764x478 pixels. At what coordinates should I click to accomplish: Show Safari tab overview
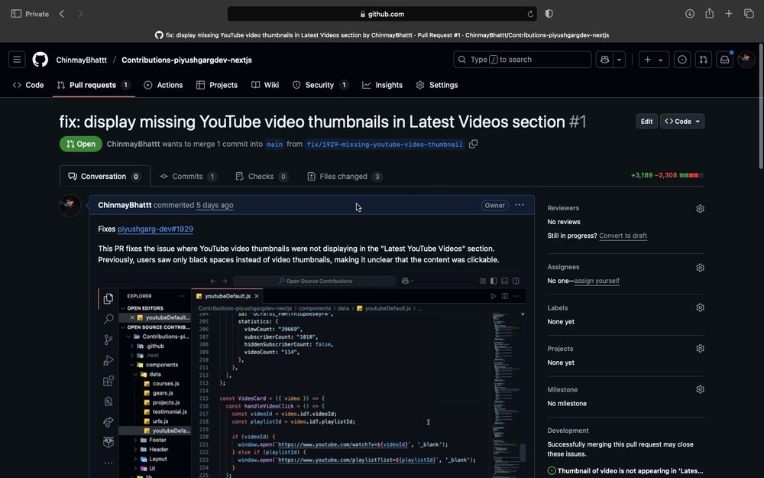749,14
